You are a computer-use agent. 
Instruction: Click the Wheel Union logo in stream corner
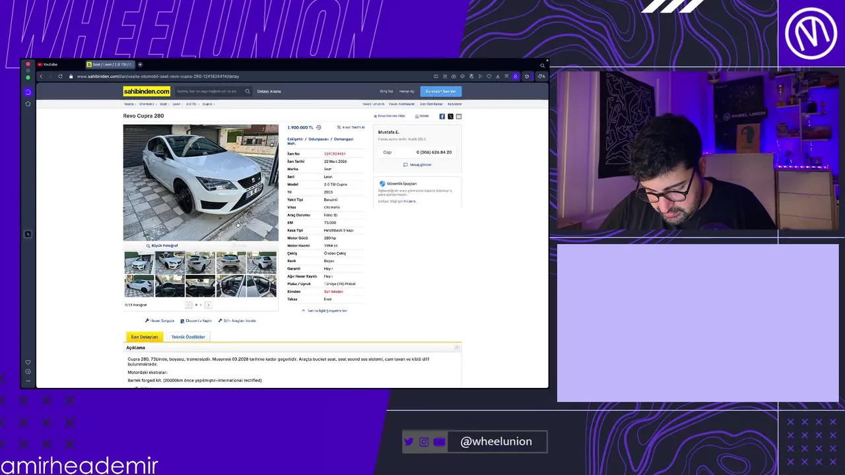811,33
